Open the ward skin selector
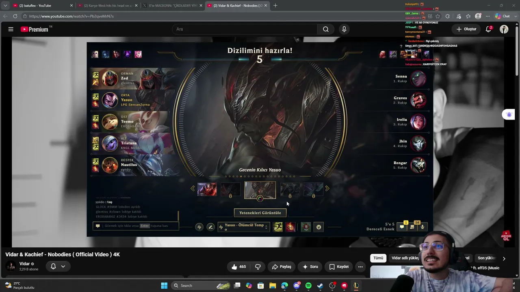Viewport: 520px width, 292px height. click(306, 227)
